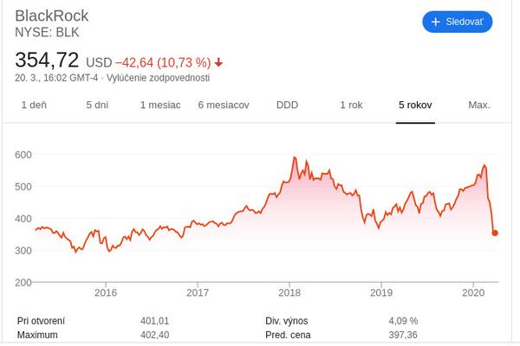Click the Sledovať follow button

click(x=457, y=21)
